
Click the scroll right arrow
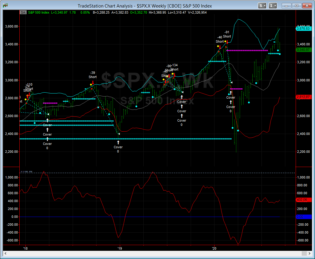pos(309,253)
